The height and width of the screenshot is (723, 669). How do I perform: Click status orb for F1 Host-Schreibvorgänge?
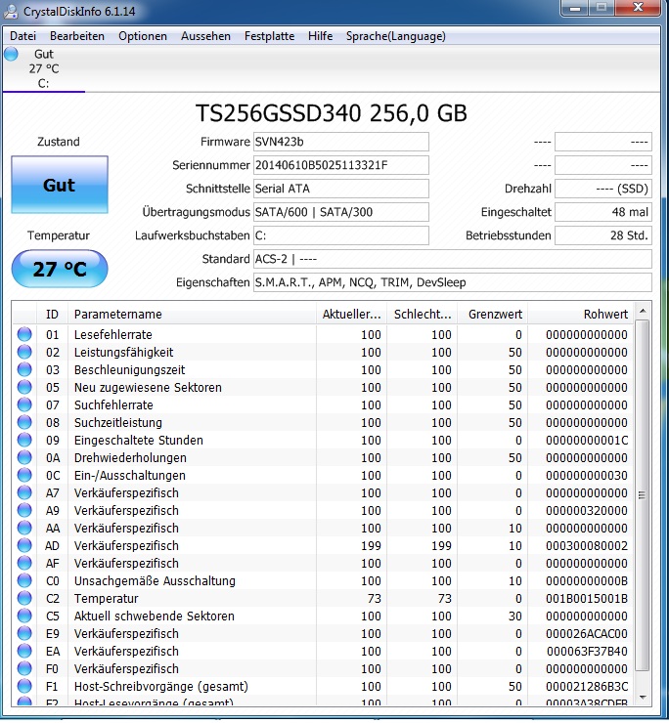click(24, 686)
